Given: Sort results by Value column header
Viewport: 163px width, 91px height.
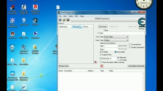Looking at the screenshot, I should pyautogui.click(x=77, y=27).
